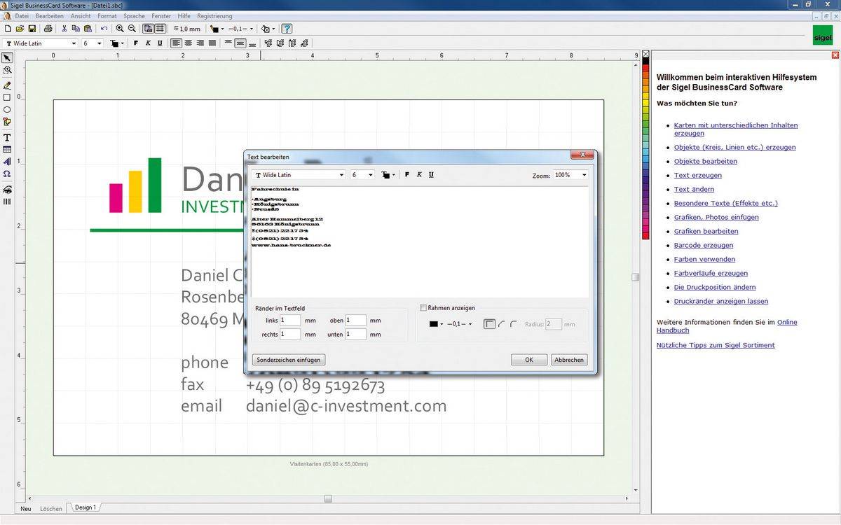The width and height of the screenshot is (841, 525).
Task: Select the pencil drawing tool
Action: 7,85
